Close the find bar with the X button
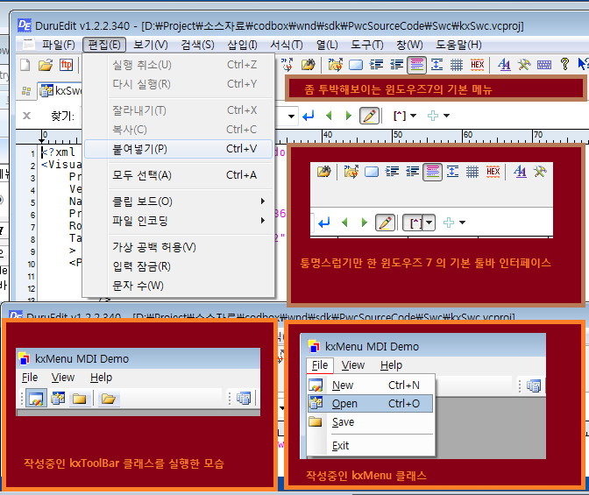This screenshot has height=495, width=589. point(26,116)
